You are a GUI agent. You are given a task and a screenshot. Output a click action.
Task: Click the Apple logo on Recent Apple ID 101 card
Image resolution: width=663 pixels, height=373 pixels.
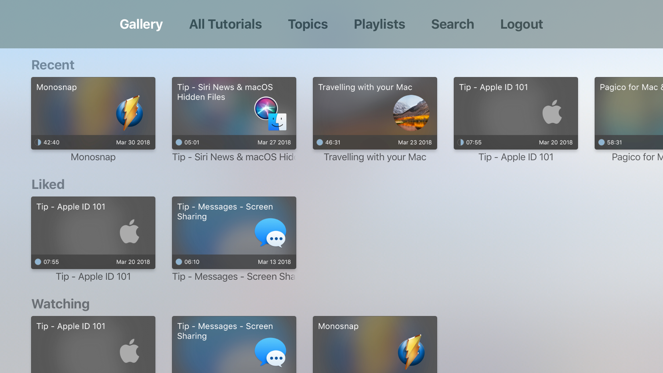[x=552, y=112]
